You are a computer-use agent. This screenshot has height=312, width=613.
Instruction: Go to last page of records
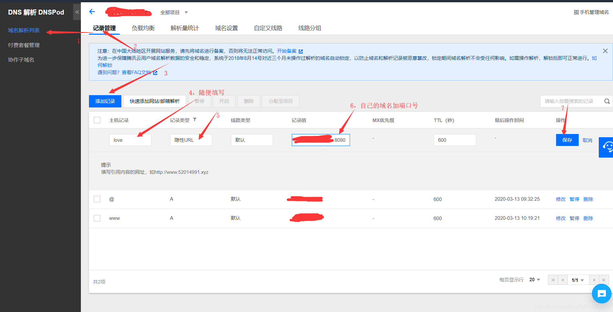pos(604,280)
